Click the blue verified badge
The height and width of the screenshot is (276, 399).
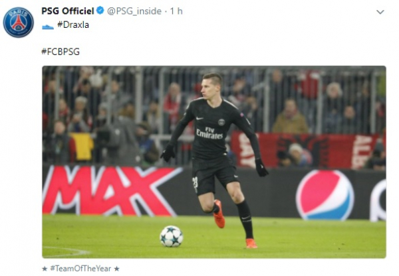(x=100, y=11)
